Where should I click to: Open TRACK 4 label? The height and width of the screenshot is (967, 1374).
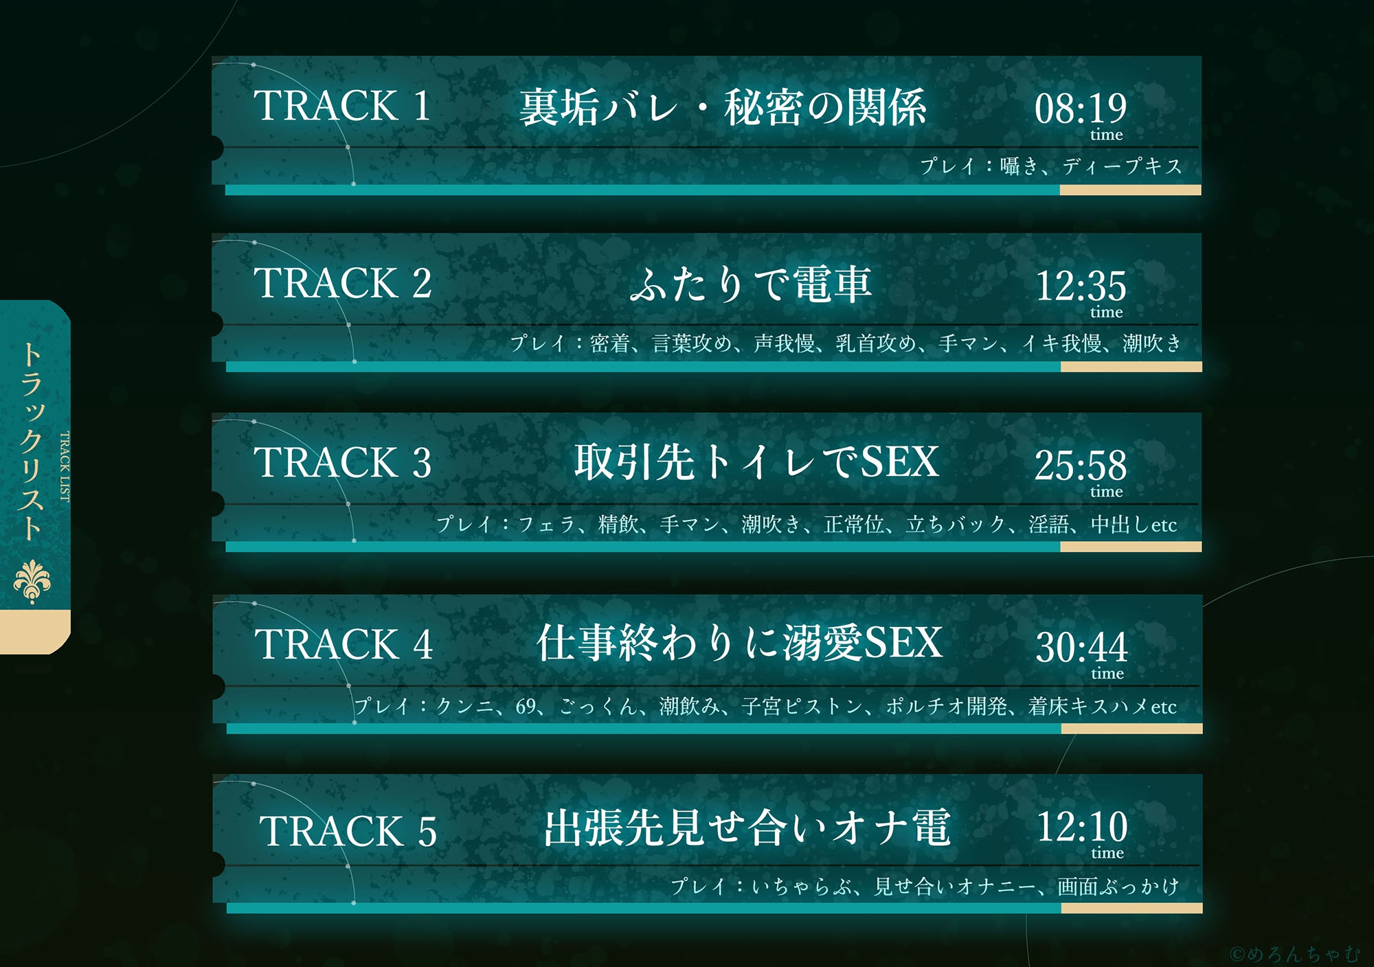pyautogui.click(x=343, y=644)
